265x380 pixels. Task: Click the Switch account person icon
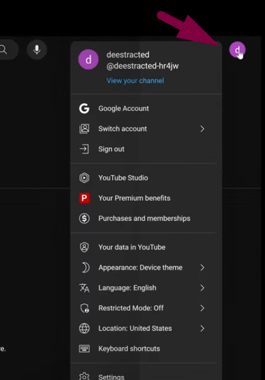tap(84, 129)
